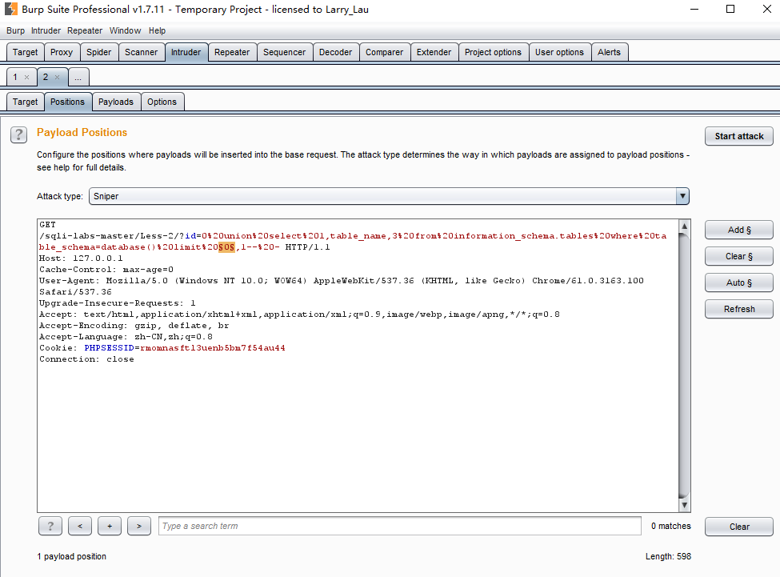Close Intruder attack tab 2
Viewport: 780px width, 577px height.
[58, 77]
